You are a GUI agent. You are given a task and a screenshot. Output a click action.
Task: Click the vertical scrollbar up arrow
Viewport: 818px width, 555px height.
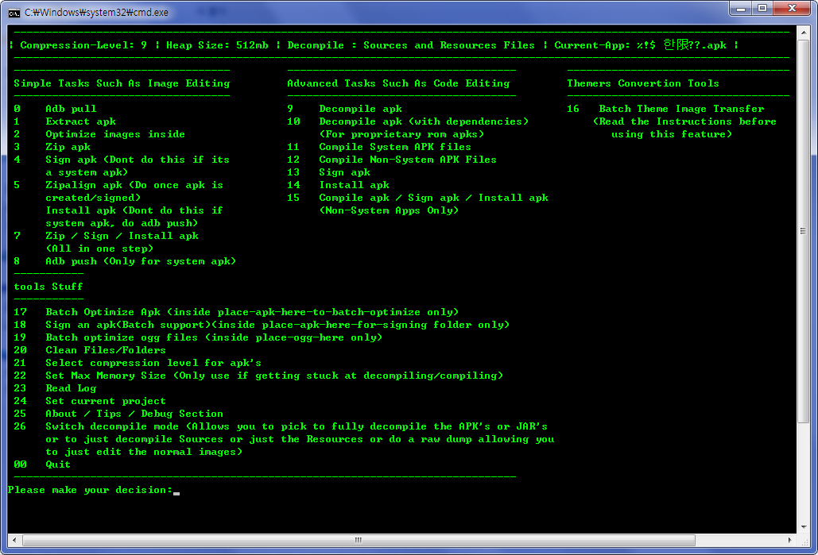[804, 31]
